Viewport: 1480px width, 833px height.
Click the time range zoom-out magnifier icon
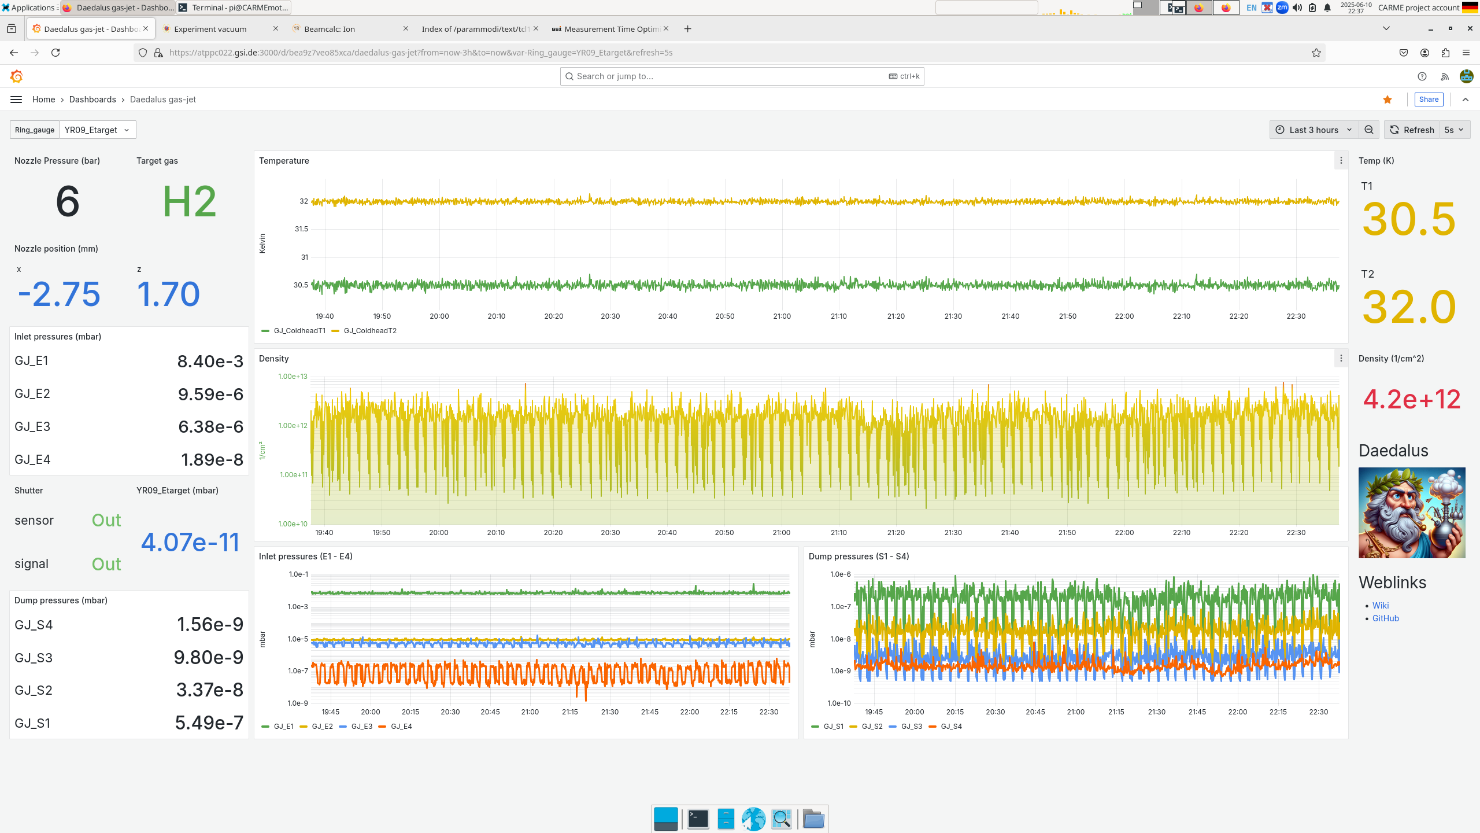(1368, 130)
